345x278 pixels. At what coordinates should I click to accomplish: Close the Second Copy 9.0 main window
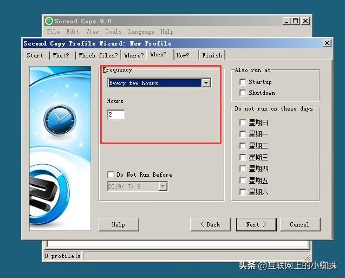pos(305,21)
